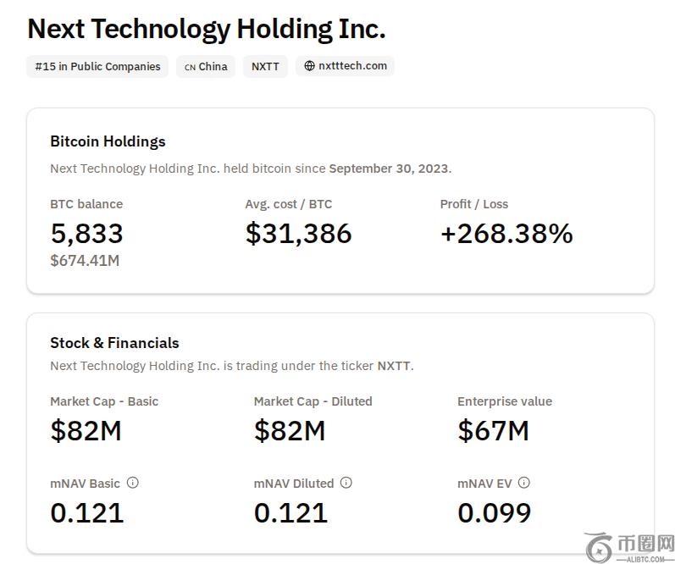Select the China country tag
The width and height of the screenshot is (675, 564).
pos(213,66)
